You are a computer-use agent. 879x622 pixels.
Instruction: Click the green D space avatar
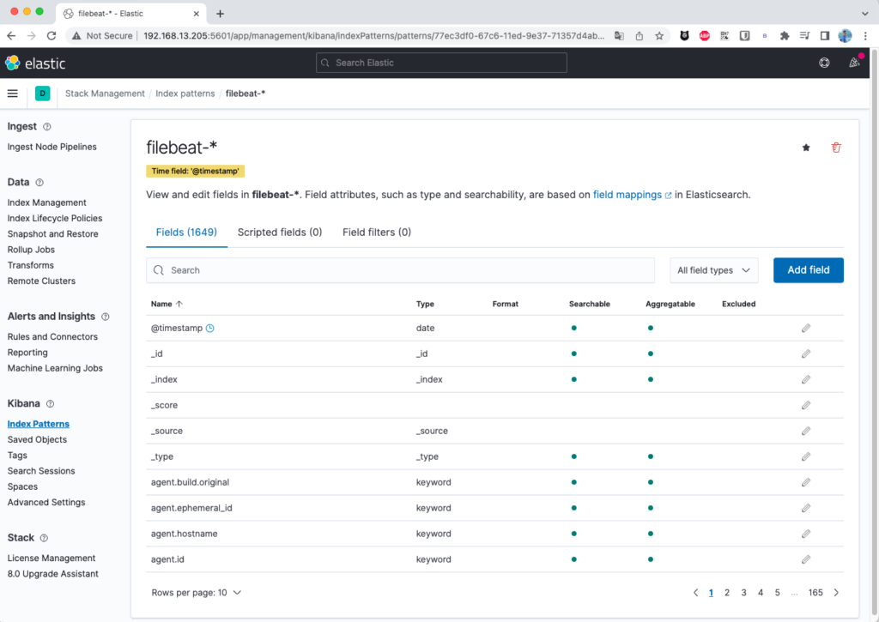(43, 94)
